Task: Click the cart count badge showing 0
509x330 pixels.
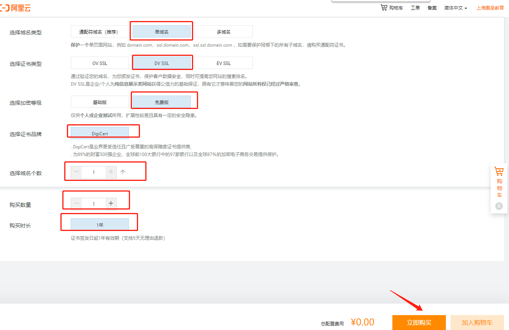Action: (x=499, y=206)
